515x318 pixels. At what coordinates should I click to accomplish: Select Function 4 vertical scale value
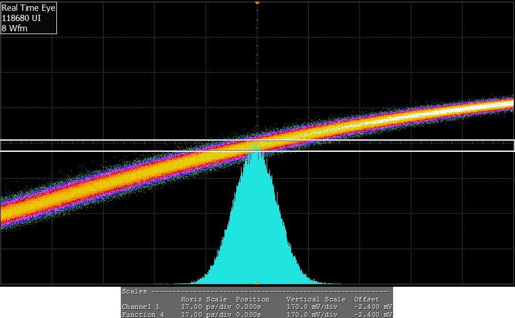[x=312, y=315]
